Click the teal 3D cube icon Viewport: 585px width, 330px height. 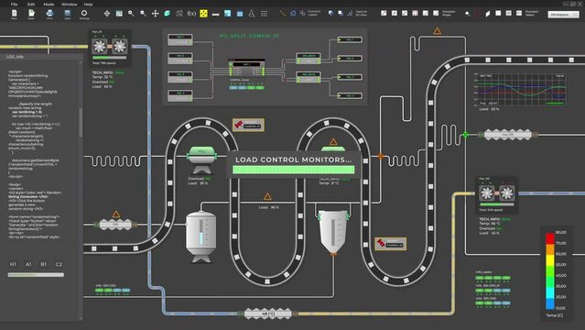pos(168,14)
